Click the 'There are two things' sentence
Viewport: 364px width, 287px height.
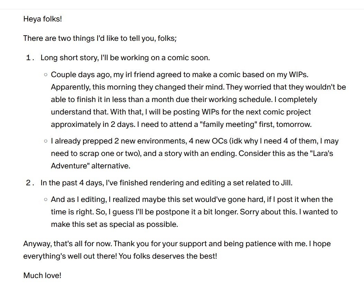point(100,38)
